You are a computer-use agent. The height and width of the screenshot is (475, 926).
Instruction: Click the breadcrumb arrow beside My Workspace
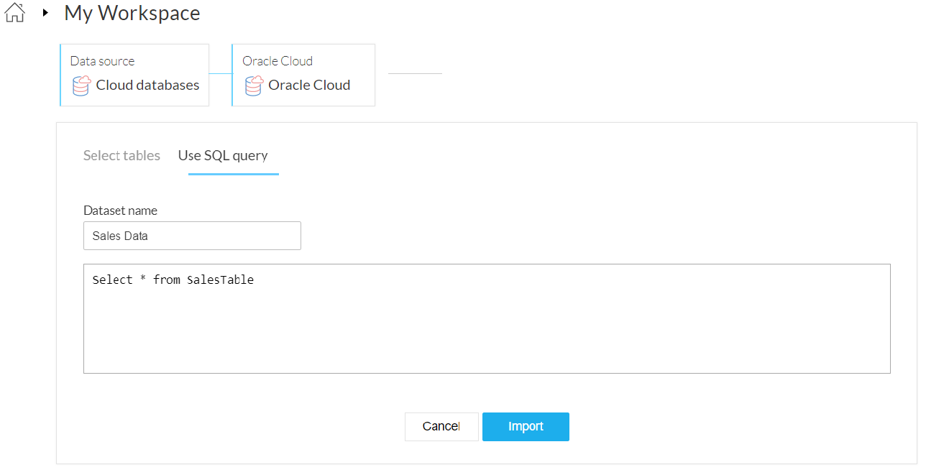click(45, 13)
